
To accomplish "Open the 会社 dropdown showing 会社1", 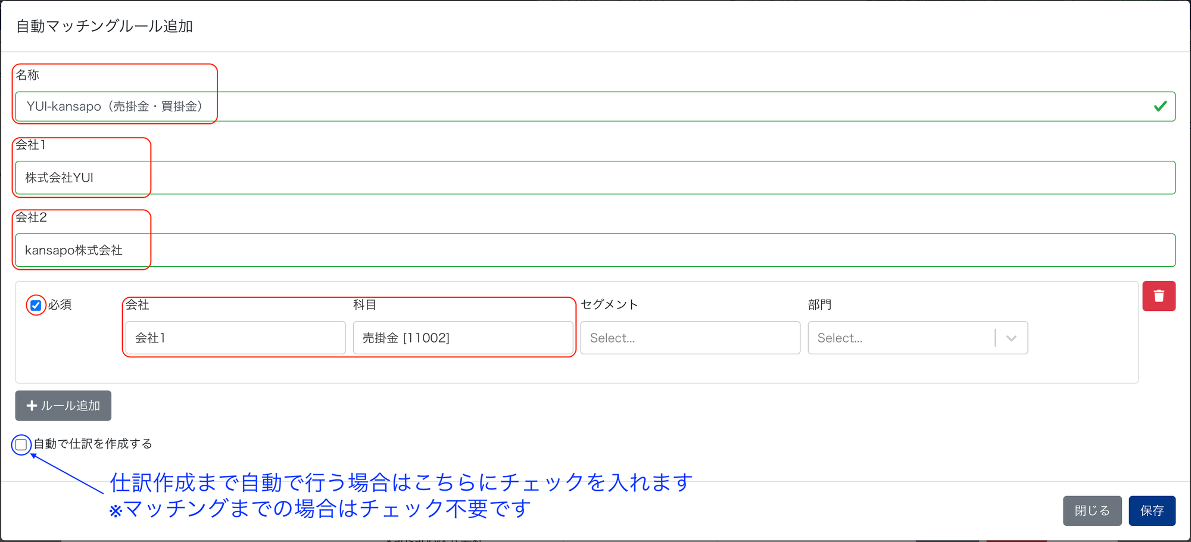I will tap(235, 338).
